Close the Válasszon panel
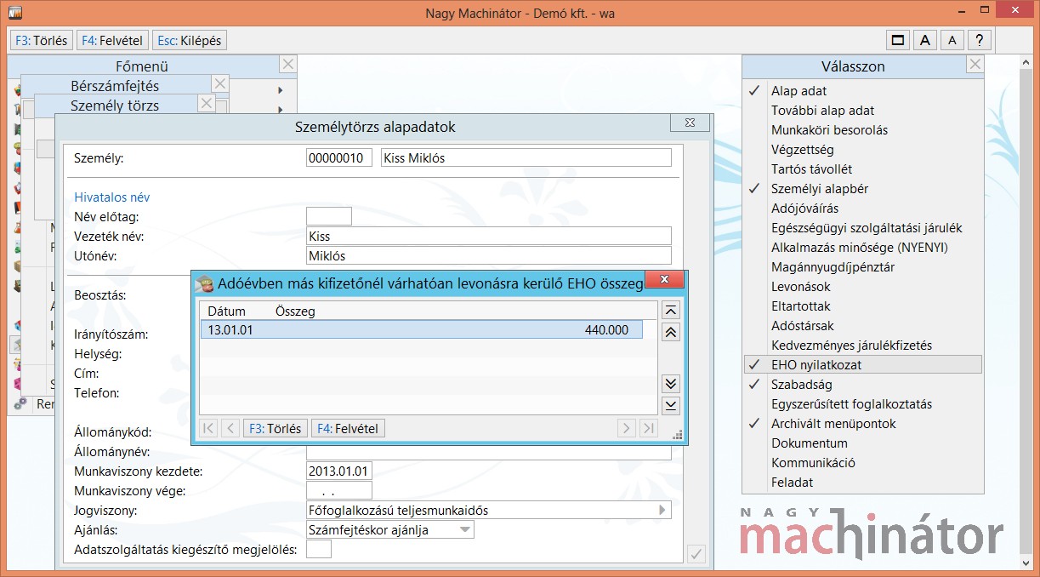 975,65
